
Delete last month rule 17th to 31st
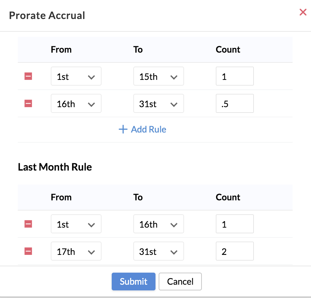coord(28,251)
